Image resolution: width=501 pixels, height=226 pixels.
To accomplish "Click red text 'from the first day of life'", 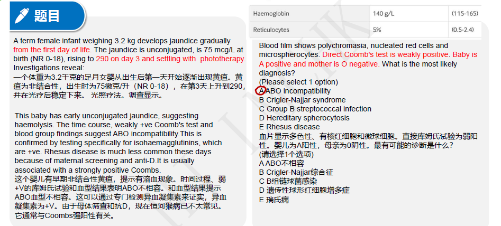I will [x=53, y=50].
